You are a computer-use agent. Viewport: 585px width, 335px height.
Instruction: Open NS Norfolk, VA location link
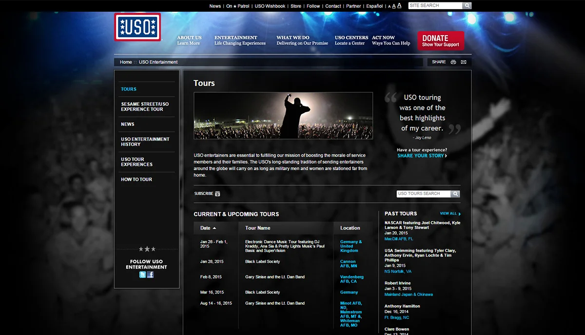(398, 272)
